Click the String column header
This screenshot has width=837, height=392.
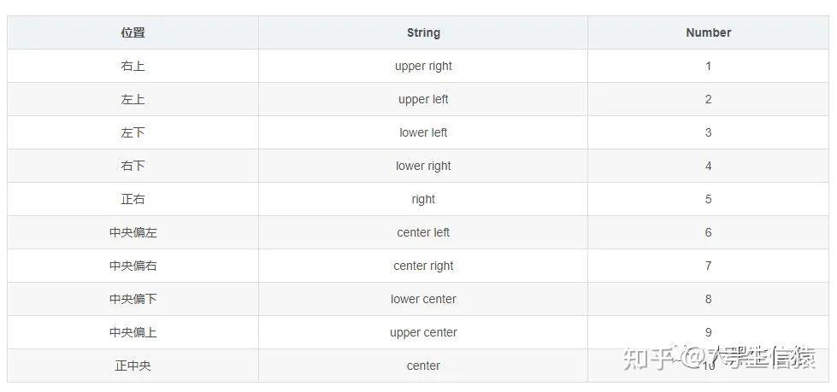pos(423,32)
